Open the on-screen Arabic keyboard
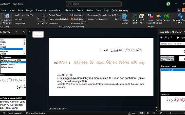This screenshot has width=185, height=115. (167, 59)
